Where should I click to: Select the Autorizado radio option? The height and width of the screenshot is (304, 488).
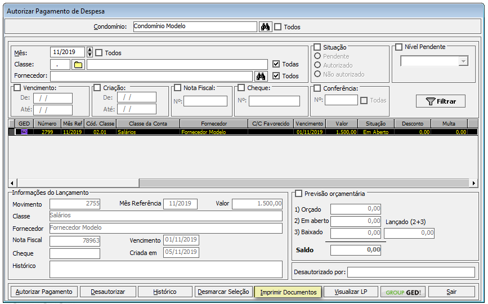[x=317, y=65]
